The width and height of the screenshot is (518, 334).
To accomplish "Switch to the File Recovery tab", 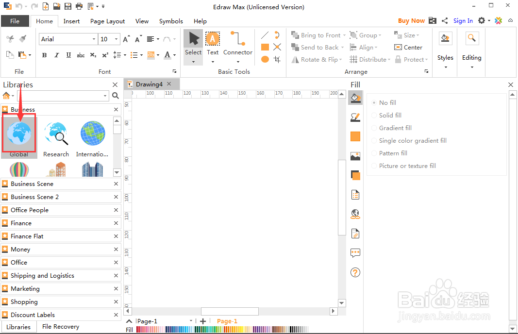I will (x=61, y=327).
